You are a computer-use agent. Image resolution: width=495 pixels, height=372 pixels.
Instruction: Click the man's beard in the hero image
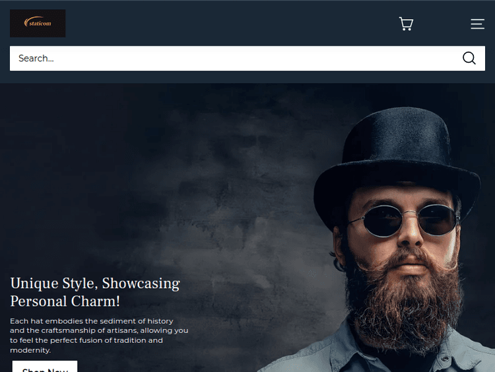point(404,303)
